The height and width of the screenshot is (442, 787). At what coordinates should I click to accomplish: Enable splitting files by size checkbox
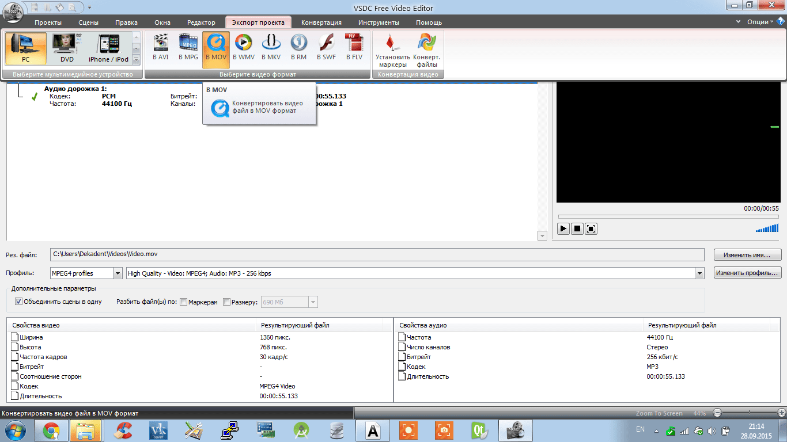(226, 302)
